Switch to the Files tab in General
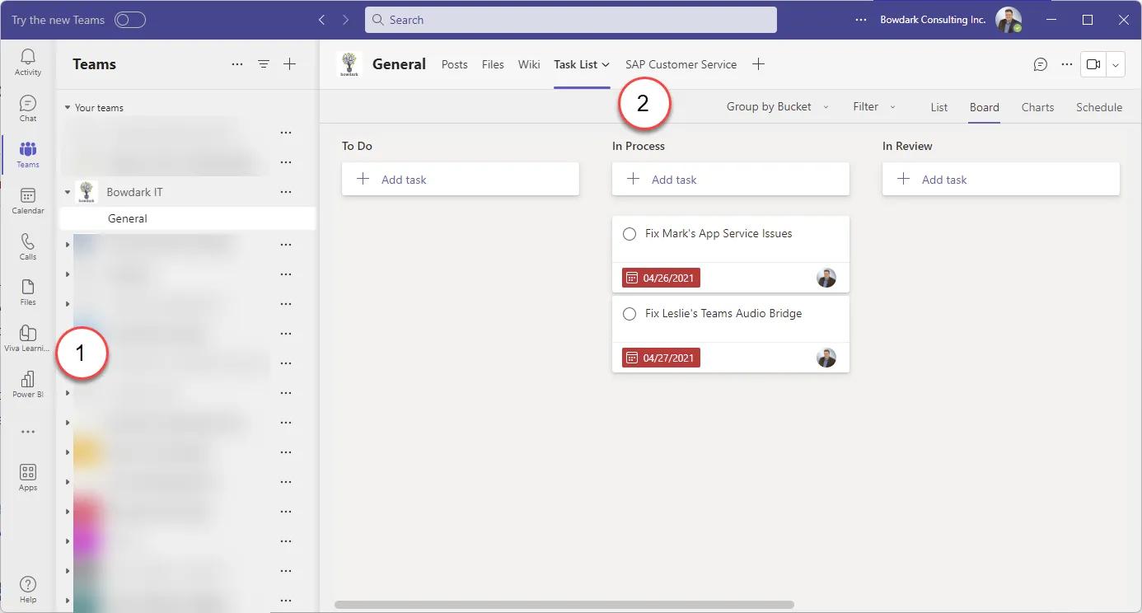The image size is (1142, 613). (493, 64)
